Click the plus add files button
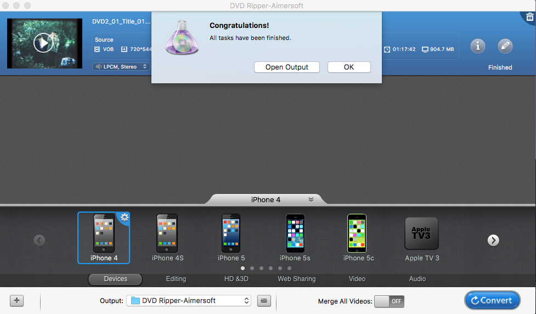 click(17, 301)
